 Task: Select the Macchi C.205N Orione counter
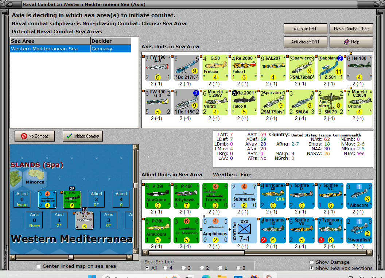point(359,103)
